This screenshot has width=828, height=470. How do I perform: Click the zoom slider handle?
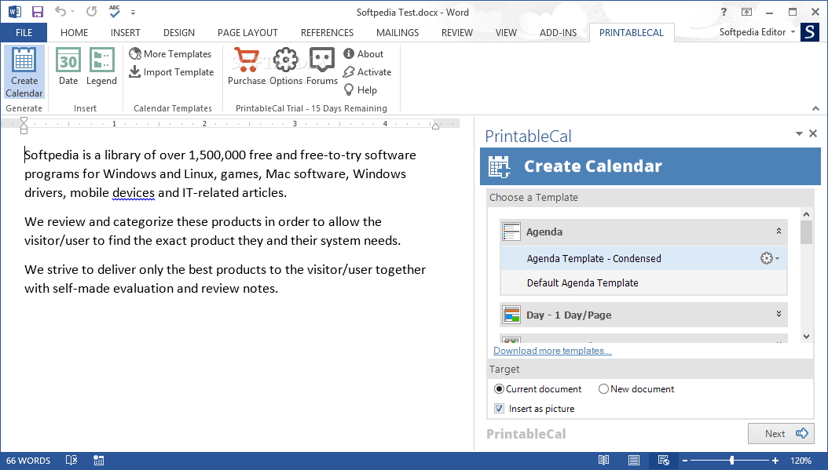tap(732, 461)
